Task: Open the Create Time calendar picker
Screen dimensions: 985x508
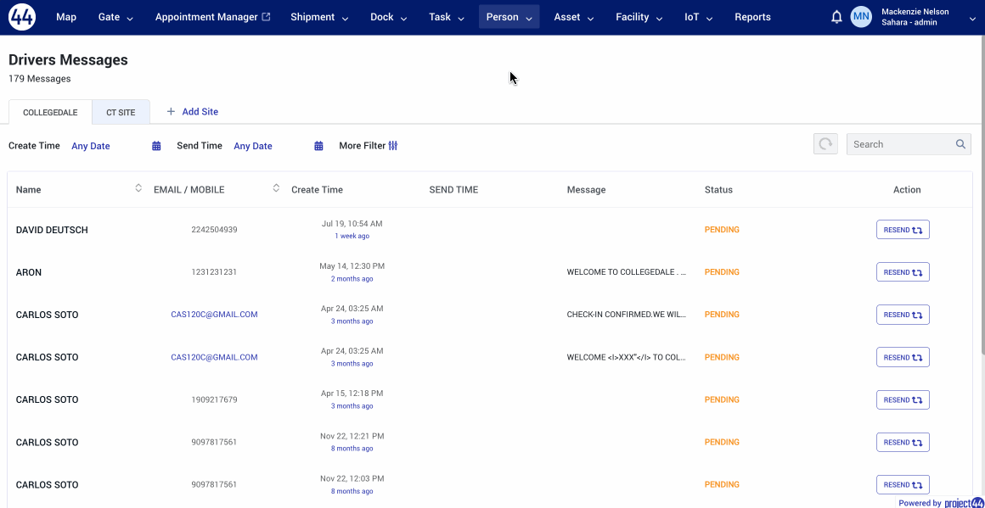Action: [x=156, y=146]
